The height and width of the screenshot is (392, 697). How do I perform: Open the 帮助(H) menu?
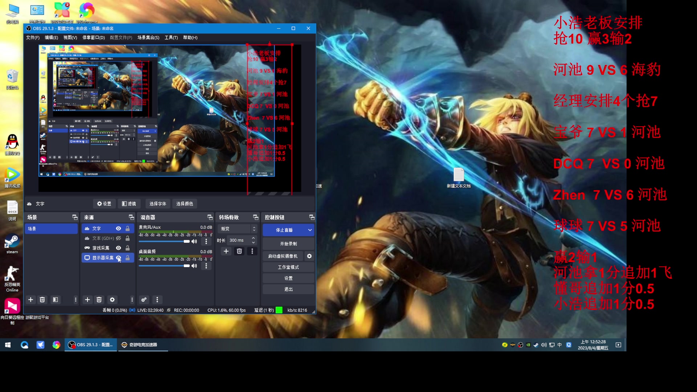coord(190,38)
